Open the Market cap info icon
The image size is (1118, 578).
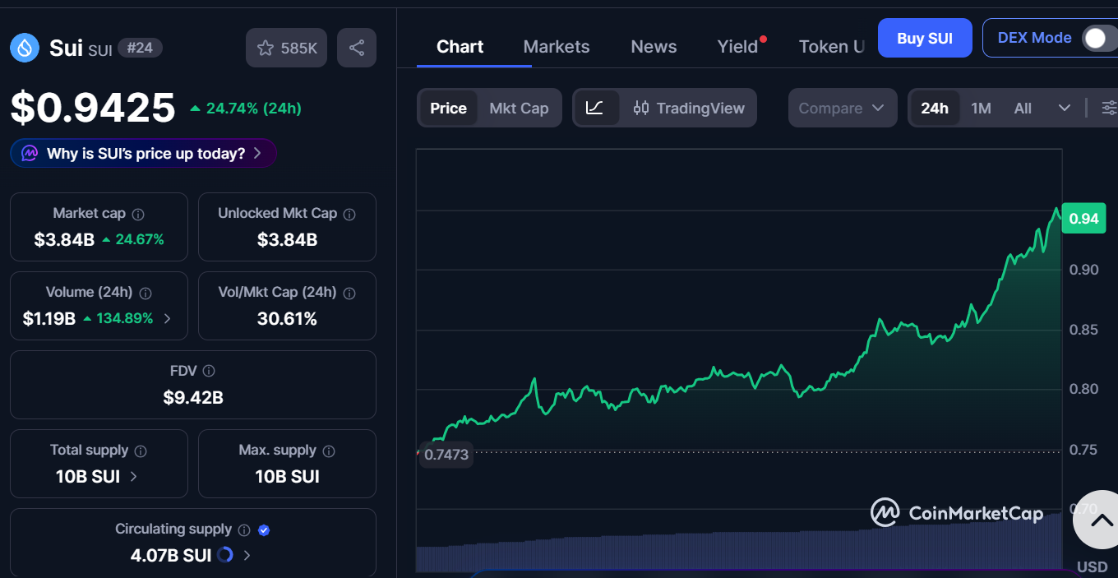[138, 214]
